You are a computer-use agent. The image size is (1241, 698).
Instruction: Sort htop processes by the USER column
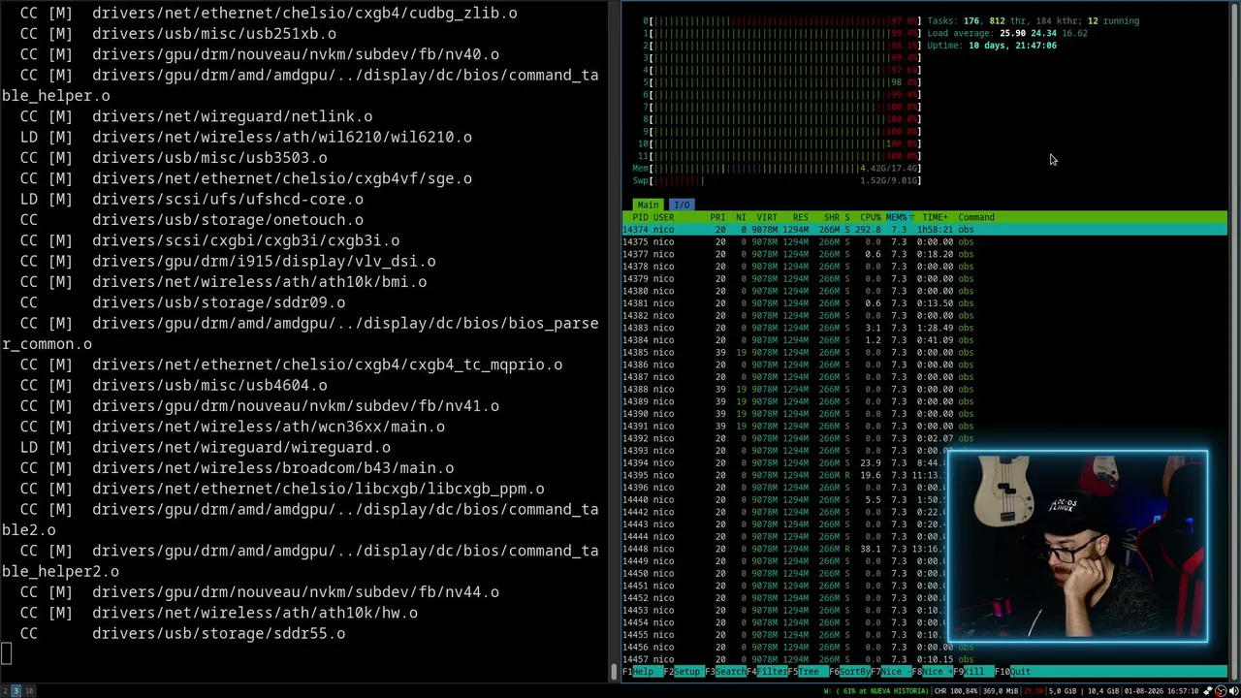click(x=663, y=217)
